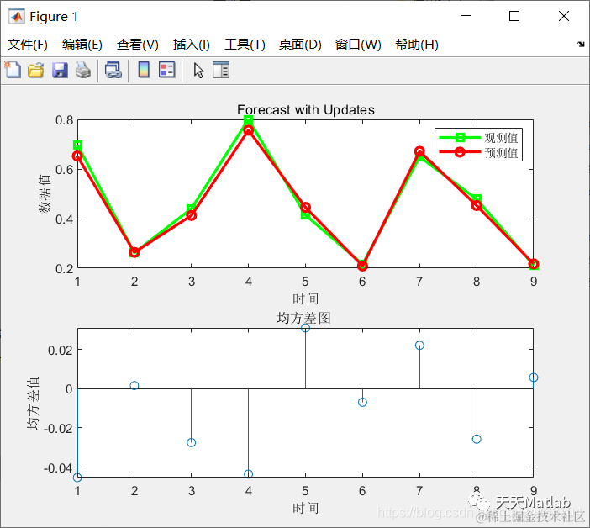Click the Print Figure icon
This screenshot has width=590, height=528.
[83, 71]
